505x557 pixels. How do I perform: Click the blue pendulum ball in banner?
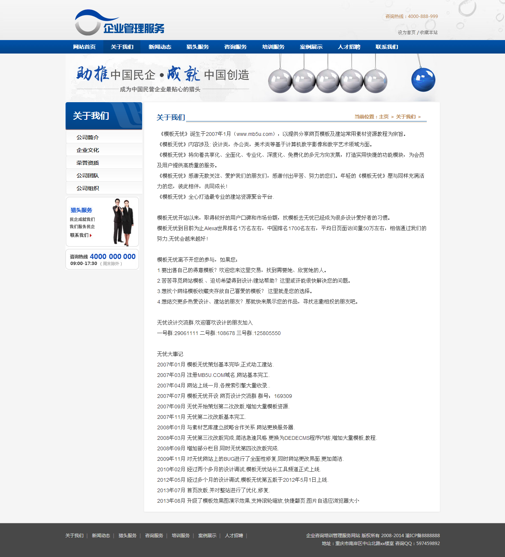point(423,79)
